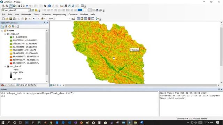This screenshot has height=125, width=223.
Task: Collapse the cat_dem.tif layer legend
Action: pyautogui.click(x=5, y=66)
